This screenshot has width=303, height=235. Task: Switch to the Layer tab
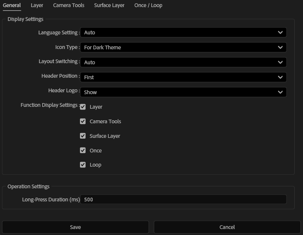tap(37, 5)
